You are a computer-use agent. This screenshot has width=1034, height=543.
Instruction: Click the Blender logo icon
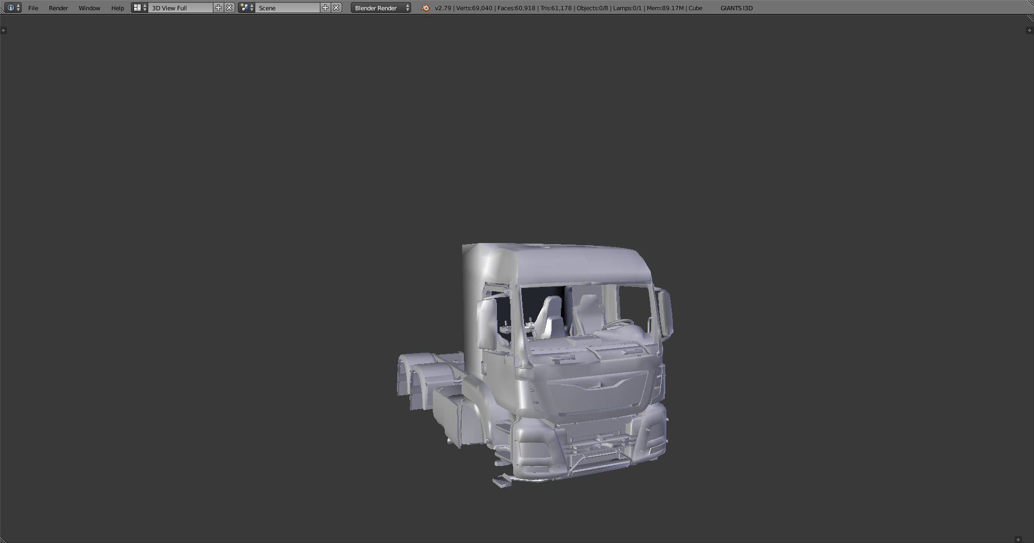tap(425, 8)
